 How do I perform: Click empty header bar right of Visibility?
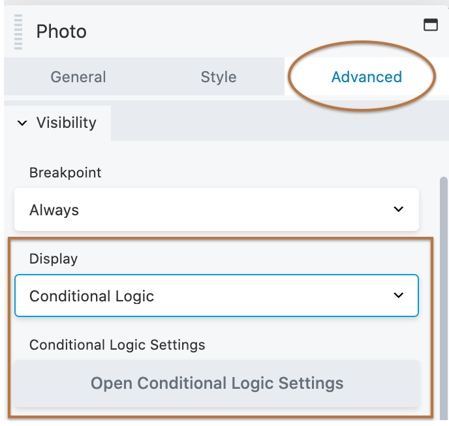pyautogui.click(x=274, y=123)
